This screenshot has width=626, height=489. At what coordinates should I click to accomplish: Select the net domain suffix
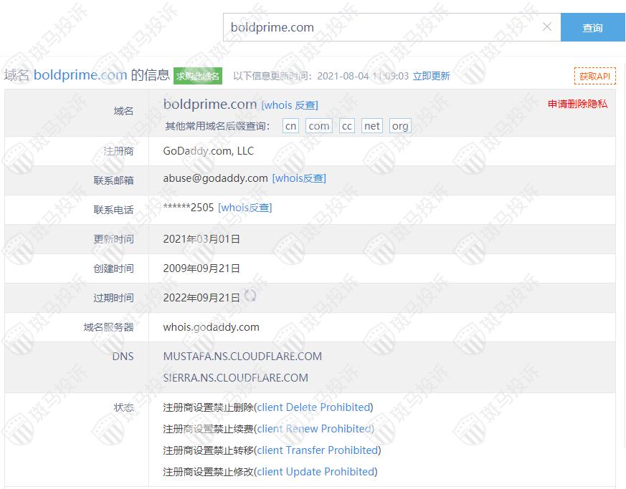pyautogui.click(x=371, y=126)
